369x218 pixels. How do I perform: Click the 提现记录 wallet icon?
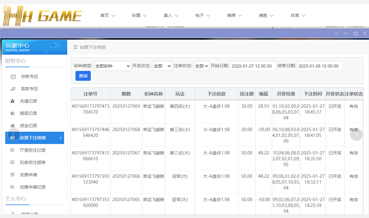pos(12,113)
